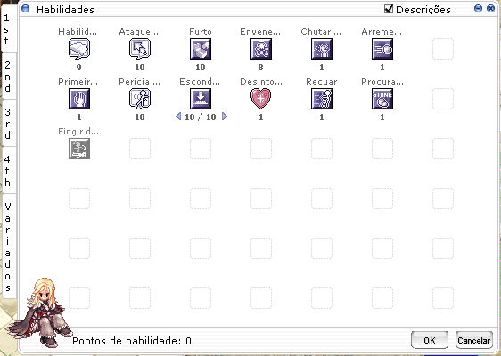Viewport: 501px width, 356px height.
Task: Increase Esconderijo level with right arrow
Action: 225,117
